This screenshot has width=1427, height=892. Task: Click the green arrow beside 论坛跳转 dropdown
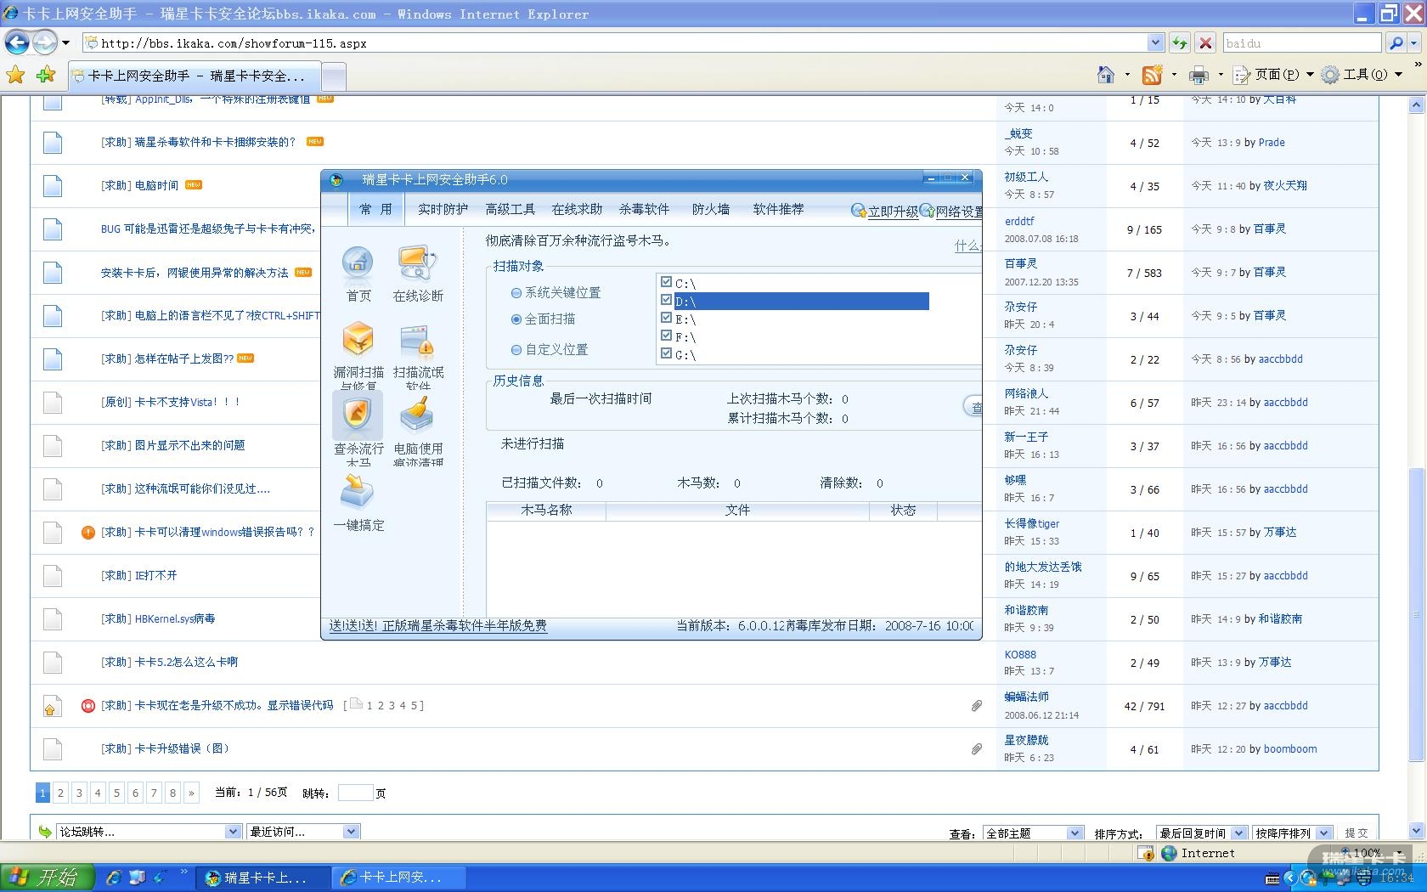coord(45,832)
